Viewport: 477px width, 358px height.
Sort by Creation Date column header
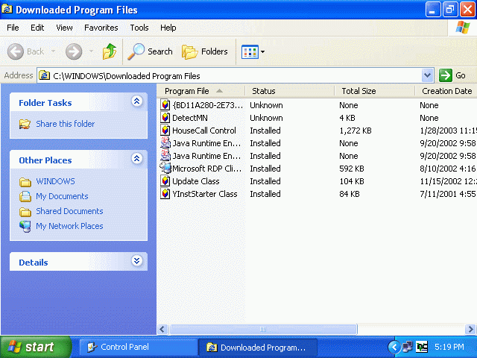pos(446,91)
